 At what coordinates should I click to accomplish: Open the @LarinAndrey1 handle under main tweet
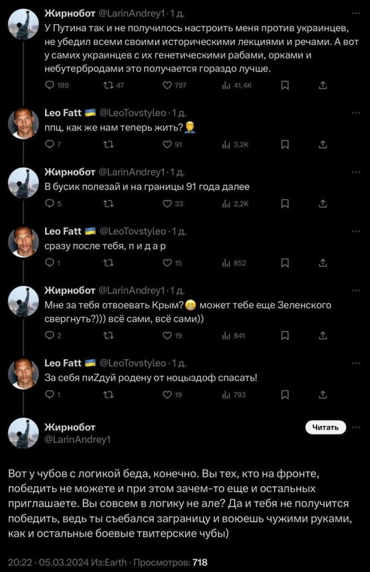click(78, 440)
